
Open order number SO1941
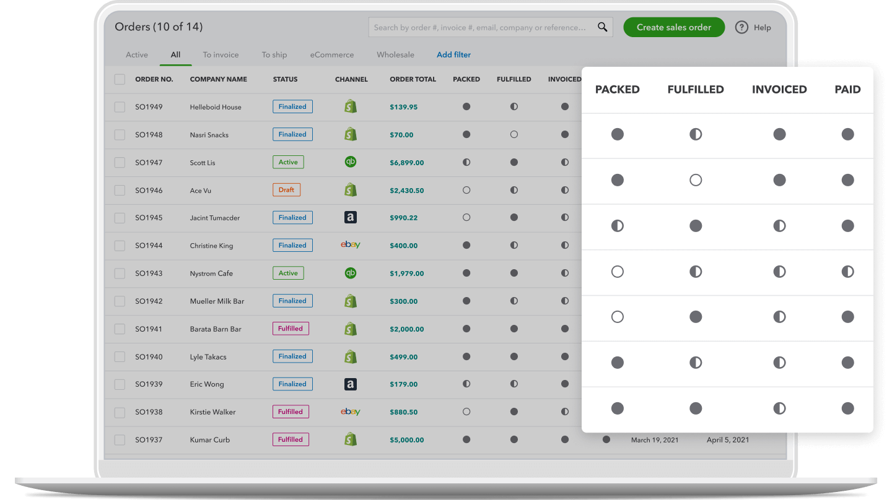click(x=149, y=329)
